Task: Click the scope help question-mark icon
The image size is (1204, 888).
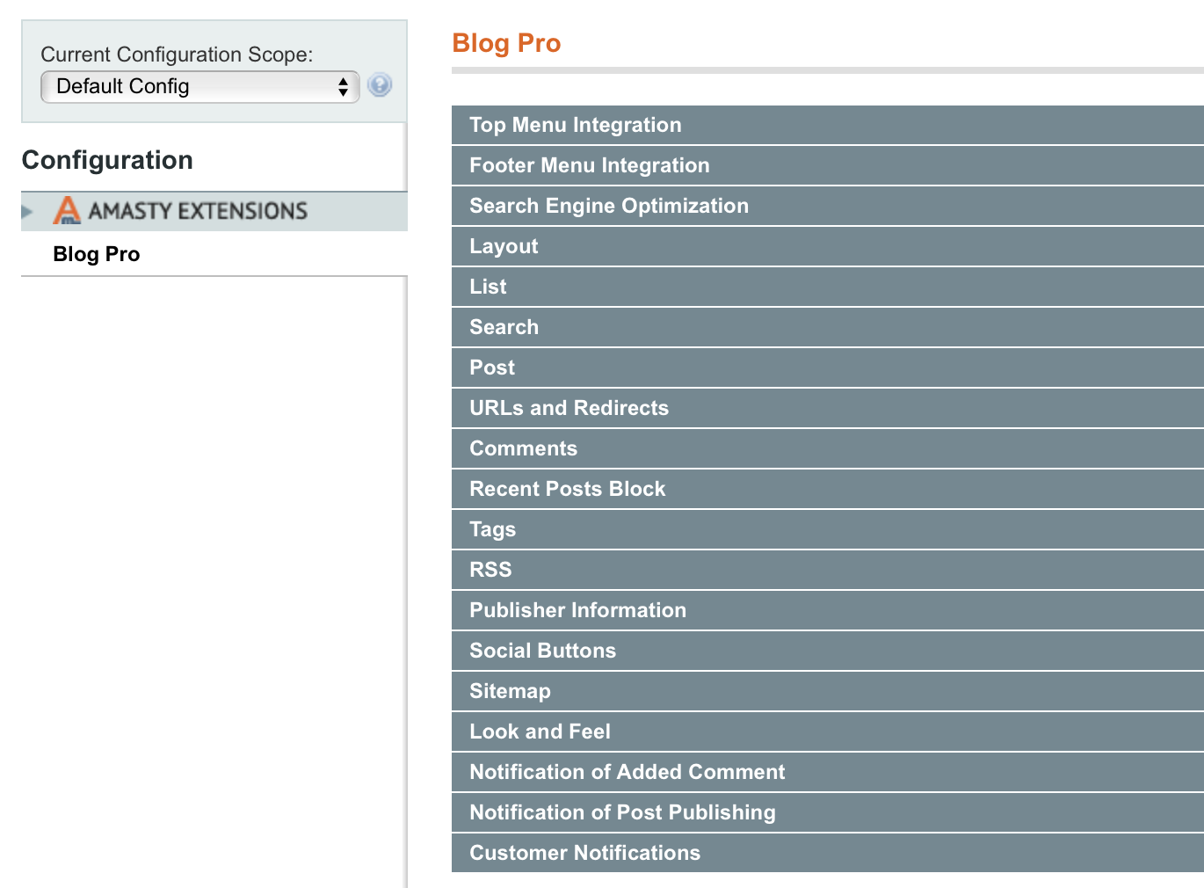Action: coord(380,85)
